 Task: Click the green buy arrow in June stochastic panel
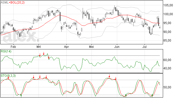pyautogui.click(x=126, y=96)
